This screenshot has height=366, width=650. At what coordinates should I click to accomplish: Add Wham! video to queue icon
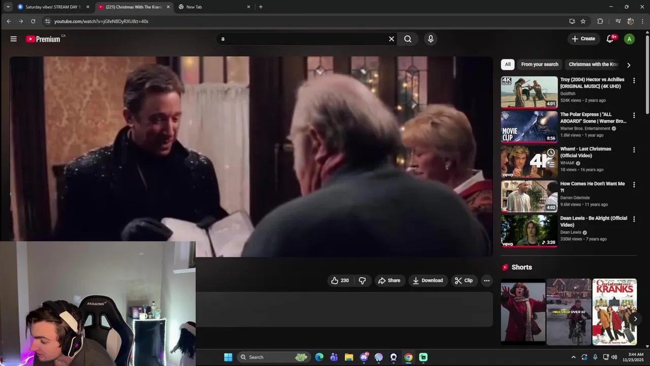point(551,164)
